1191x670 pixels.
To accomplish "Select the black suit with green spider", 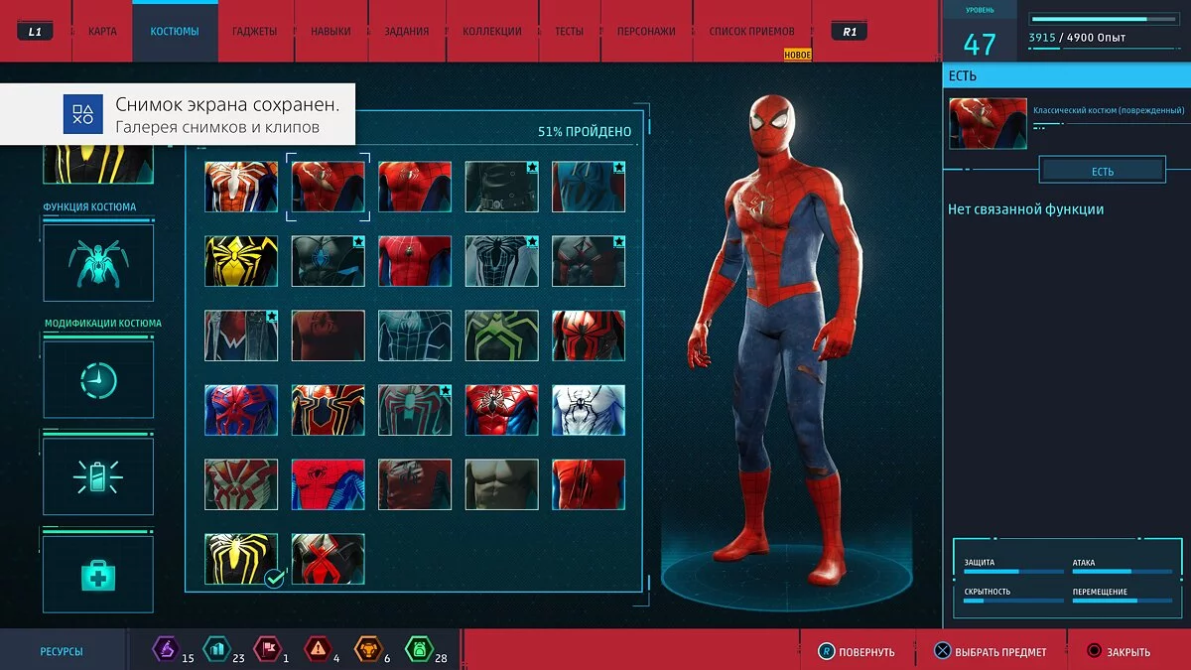I will pos(502,335).
